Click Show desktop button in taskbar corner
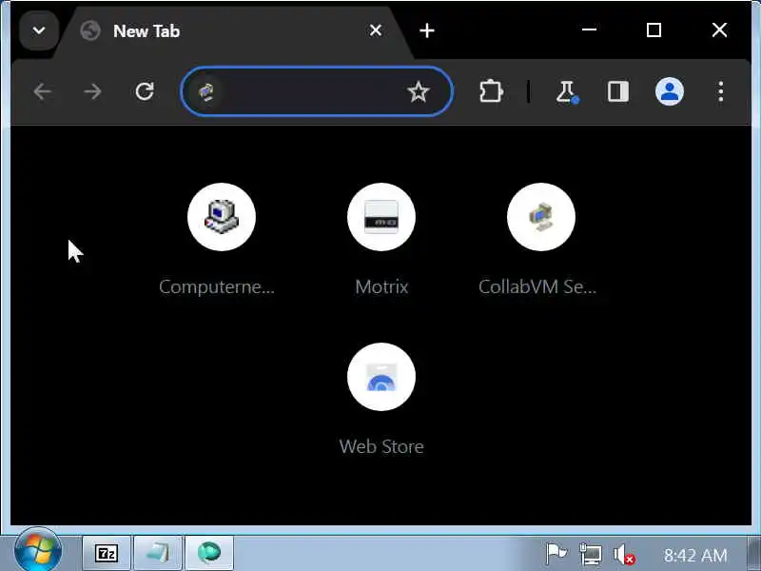This screenshot has width=761, height=571. click(x=754, y=554)
